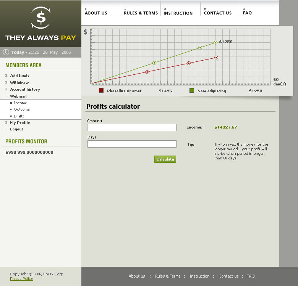The height and width of the screenshot is (286, 298).
Task: Open the About Us navigation tab
Action: click(x=96, y=13)
